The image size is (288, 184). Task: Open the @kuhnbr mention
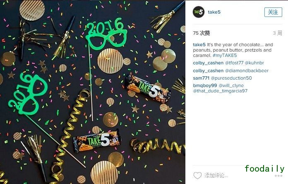pos(254,63)
